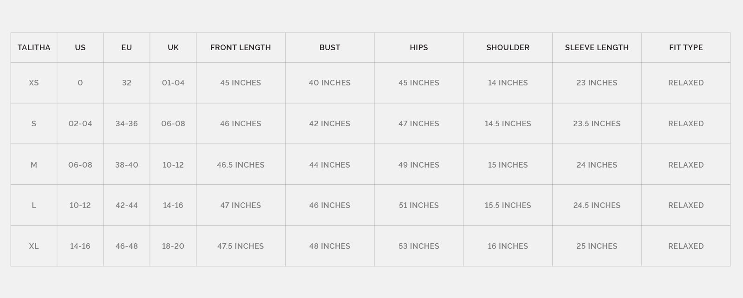743x298 pixels.
Task: Click the BUST column header
Action: tap(330, 47)
